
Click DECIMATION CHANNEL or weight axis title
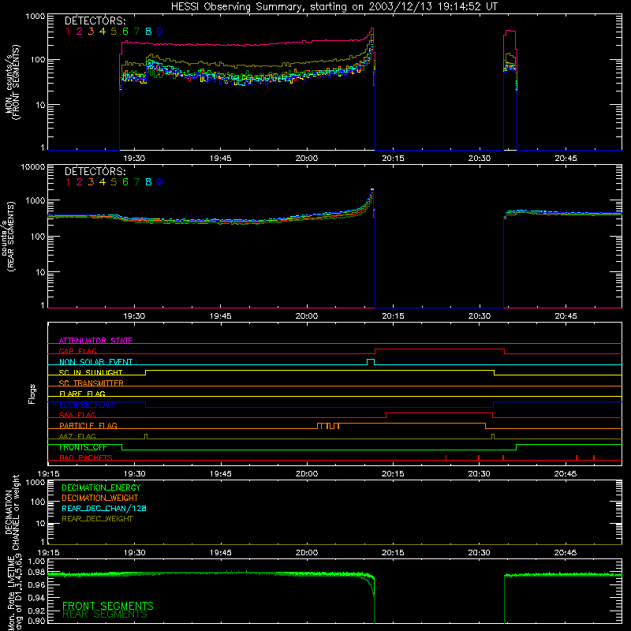pyautogui.click(x=12, y=512)
